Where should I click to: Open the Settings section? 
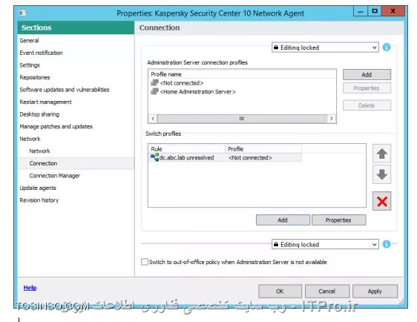pos(30,65)
